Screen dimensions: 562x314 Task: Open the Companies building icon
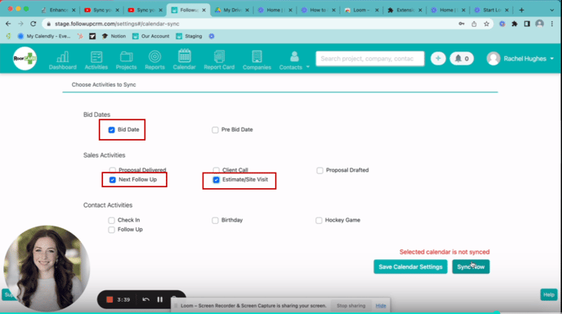click(x=256, y=56)
